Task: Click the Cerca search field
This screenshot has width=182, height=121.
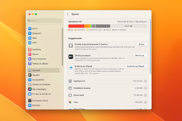Action: point(45,21)
